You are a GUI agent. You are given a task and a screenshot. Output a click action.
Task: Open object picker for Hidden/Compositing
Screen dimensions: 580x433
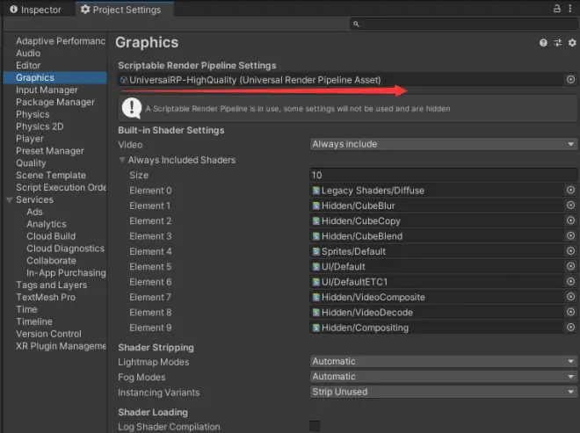pos(570,328)
